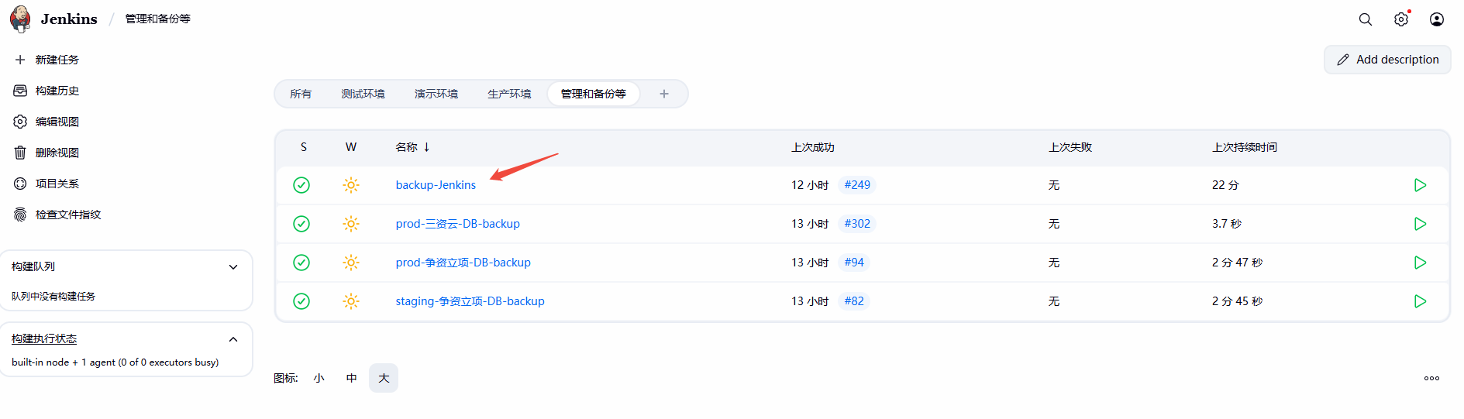The height and width of the screenshot is (419, 1464).
Task: Open the 构建执行状态 link
Action: pyautogui.click(x=44, y=339)
